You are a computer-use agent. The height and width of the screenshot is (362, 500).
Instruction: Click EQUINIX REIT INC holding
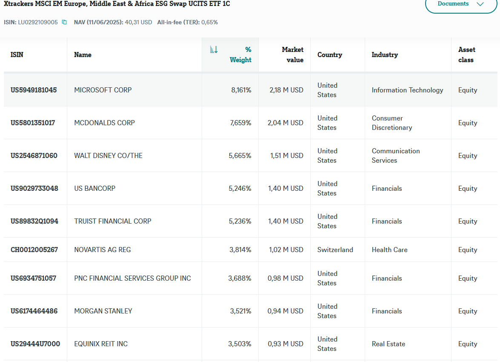[101, 344]
